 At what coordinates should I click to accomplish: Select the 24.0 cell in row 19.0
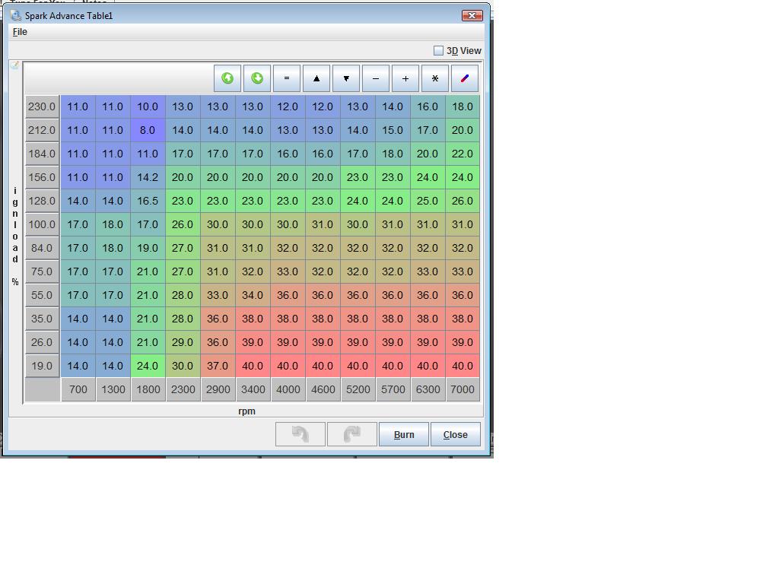point(148,366)
